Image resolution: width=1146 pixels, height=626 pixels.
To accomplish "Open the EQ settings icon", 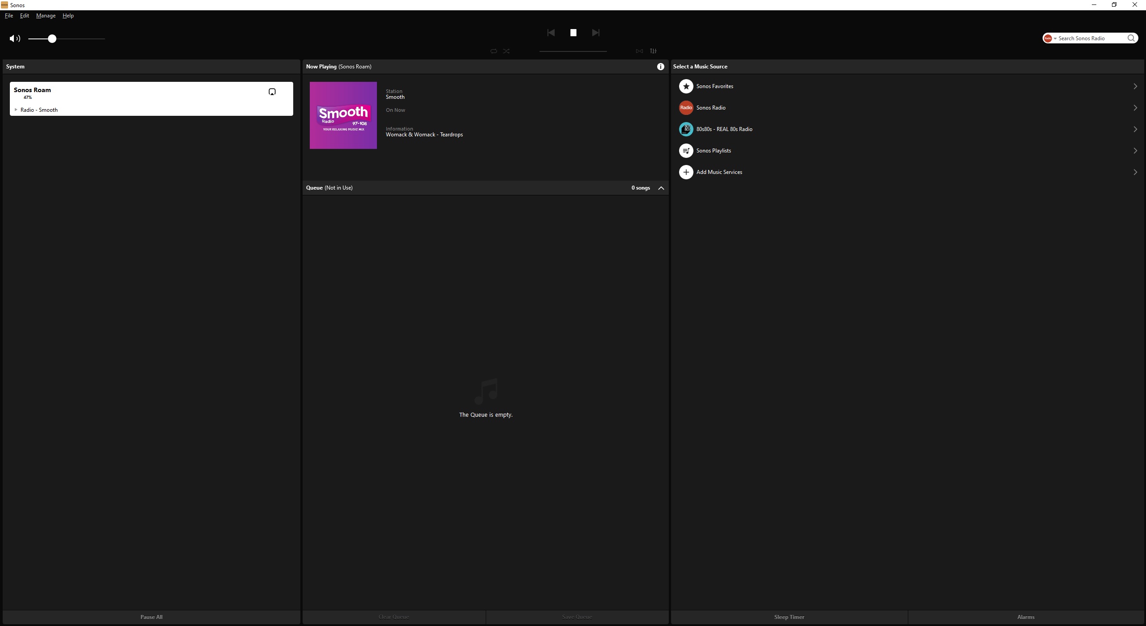I will [653, 51].
